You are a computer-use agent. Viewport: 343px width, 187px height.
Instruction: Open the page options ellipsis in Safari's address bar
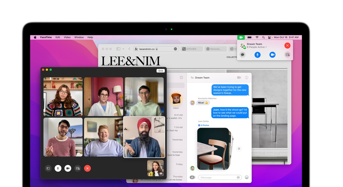click(x=175, y=49)
